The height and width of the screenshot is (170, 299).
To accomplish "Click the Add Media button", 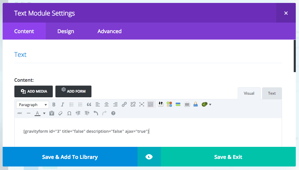I will point(33,91).
